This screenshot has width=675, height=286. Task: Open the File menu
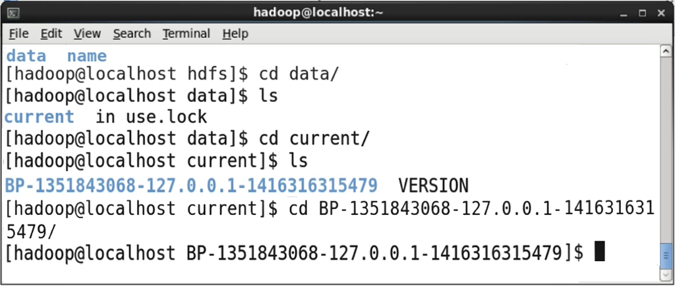pyautogui.click(x=18, y=34)
